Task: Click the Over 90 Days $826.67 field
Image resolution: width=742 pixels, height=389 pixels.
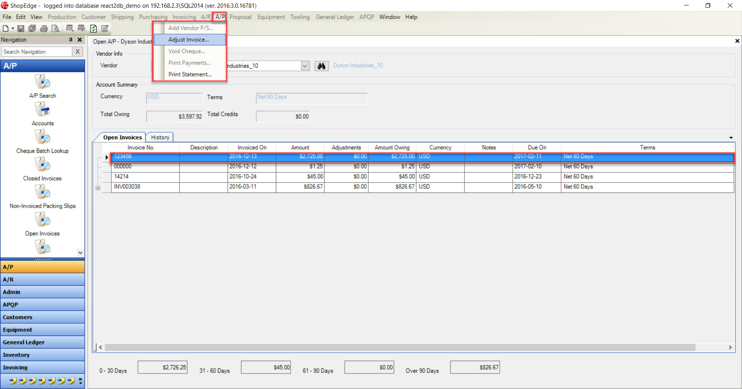Action: (475, 367)
